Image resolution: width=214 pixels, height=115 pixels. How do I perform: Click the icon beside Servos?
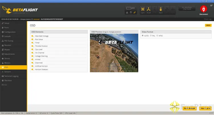(x=3, y=59)
